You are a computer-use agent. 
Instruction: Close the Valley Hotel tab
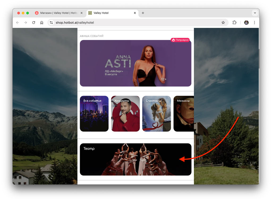(135, 13)
